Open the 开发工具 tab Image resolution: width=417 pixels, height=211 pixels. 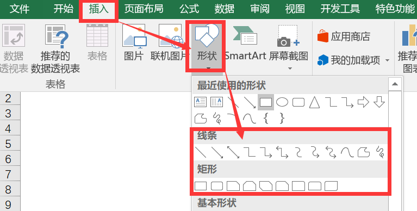click(340, 9)
